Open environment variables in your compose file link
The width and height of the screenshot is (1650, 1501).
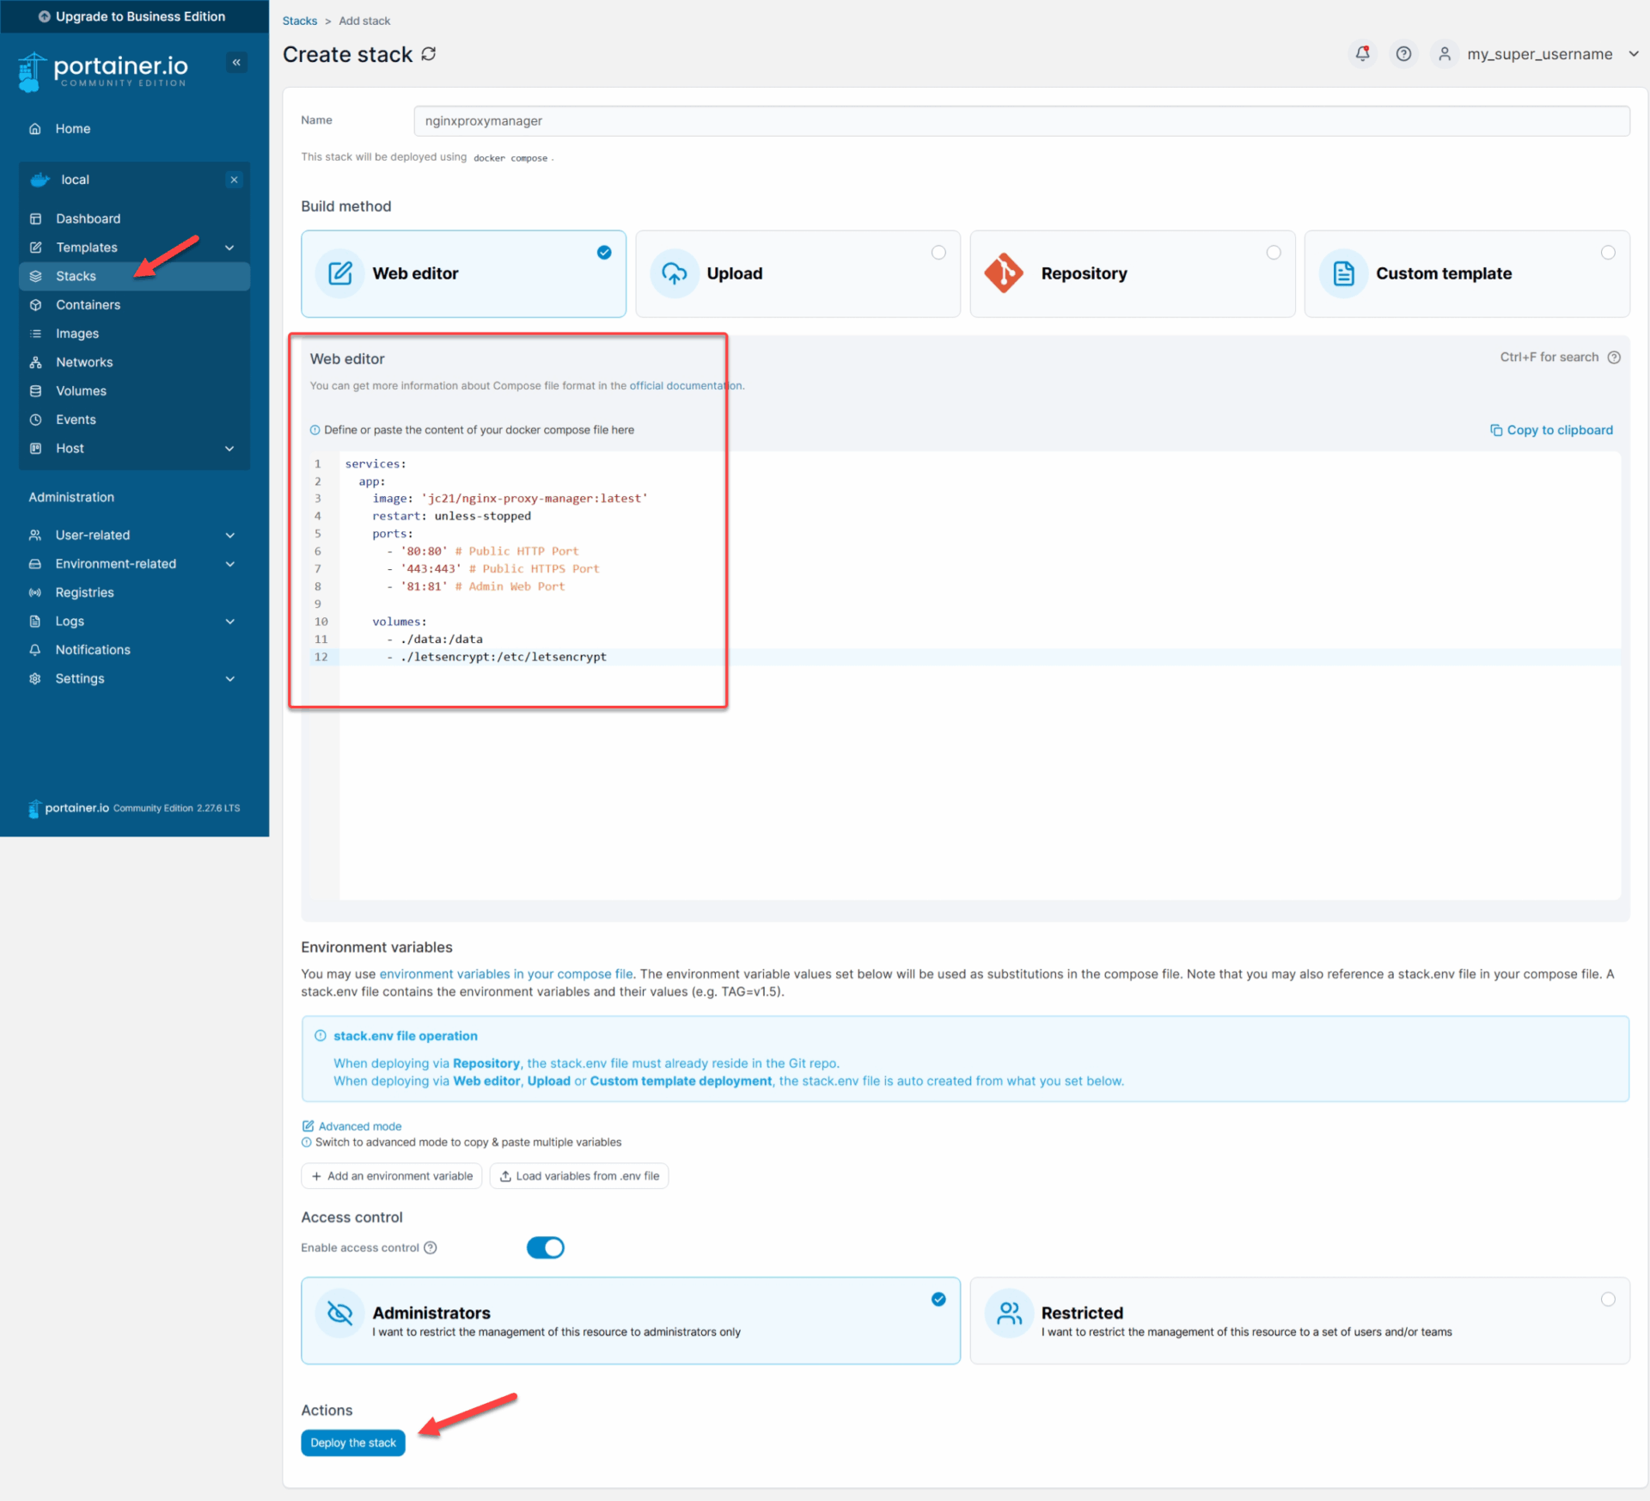[505, 974]
